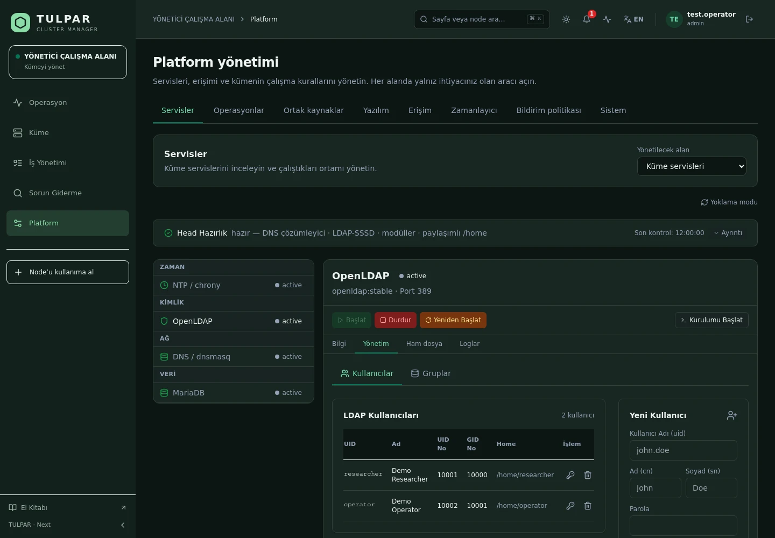
Task: Click the Başlat start button
Action: 351,320
